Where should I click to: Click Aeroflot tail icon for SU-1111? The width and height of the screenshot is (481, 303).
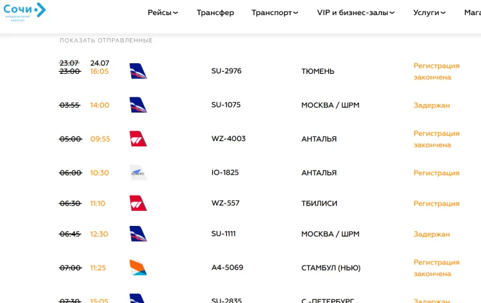138,234
